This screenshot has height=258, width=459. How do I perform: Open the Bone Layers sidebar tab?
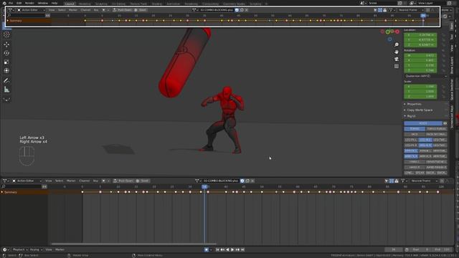coord(452,65)
